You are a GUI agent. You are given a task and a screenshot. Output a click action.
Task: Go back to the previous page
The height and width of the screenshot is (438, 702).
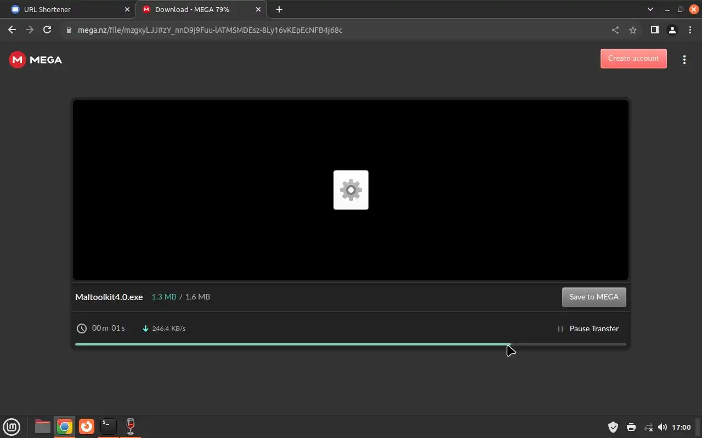pos(12,30)
